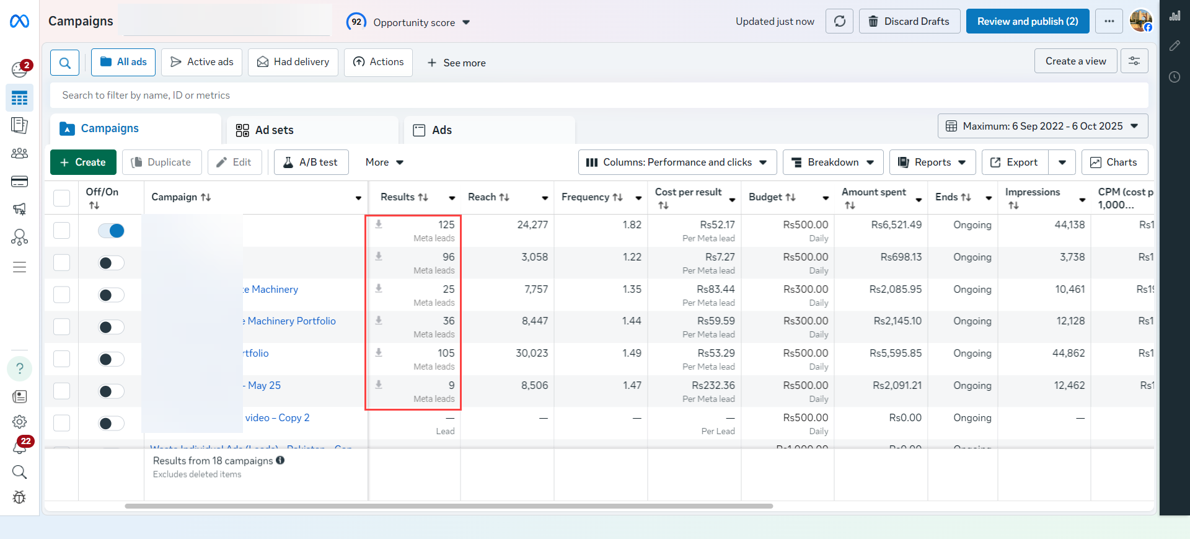The height and width of the screenshot is (539, 1190).
Task: Click the search magnifier icon in the filter bar
Action: 64,63
